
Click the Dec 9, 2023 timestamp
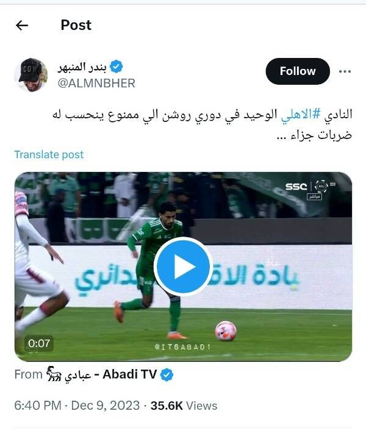click(106, 406)
